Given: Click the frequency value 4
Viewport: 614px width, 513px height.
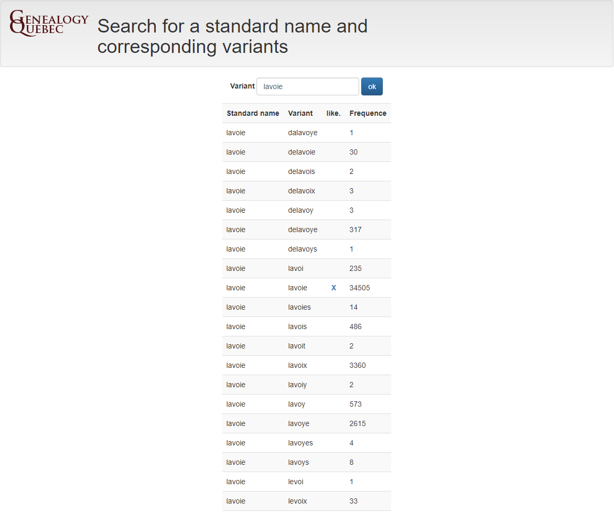Looking at the screenshot, I should point(352,443).
